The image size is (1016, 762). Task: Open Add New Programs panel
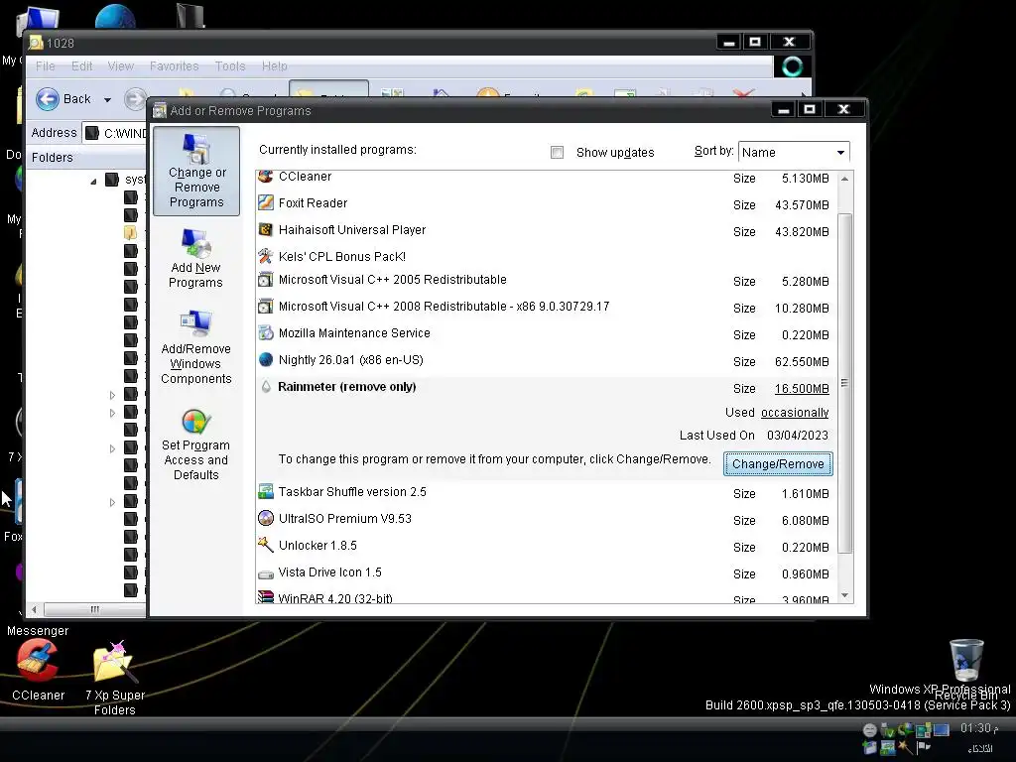[x=195, y=259]
